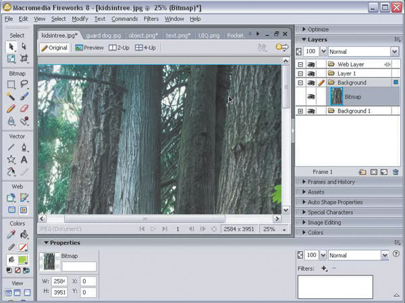Select the Lasso tool
The width and height of the screenshot is (405, 303).
click(24, 84)
